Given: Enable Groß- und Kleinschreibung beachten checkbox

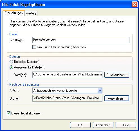Looking at the screenshot, I should [x=34, y=47].
